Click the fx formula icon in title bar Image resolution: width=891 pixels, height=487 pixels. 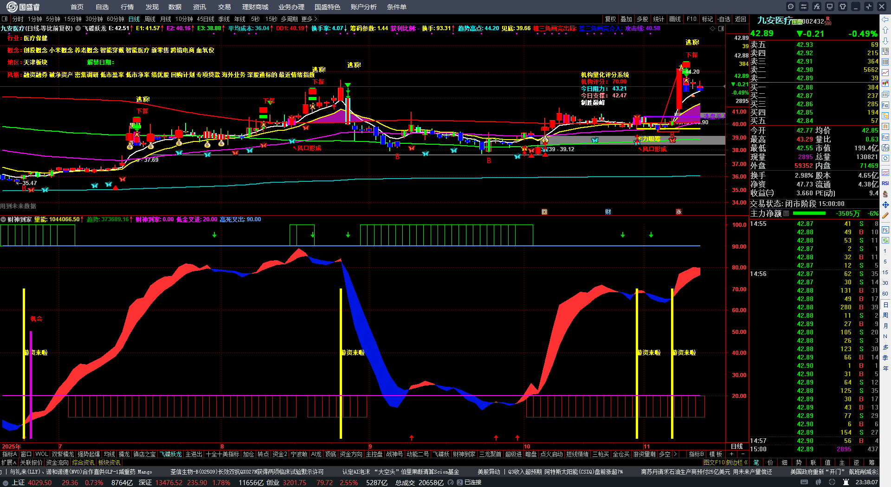[x=817, y=6]
